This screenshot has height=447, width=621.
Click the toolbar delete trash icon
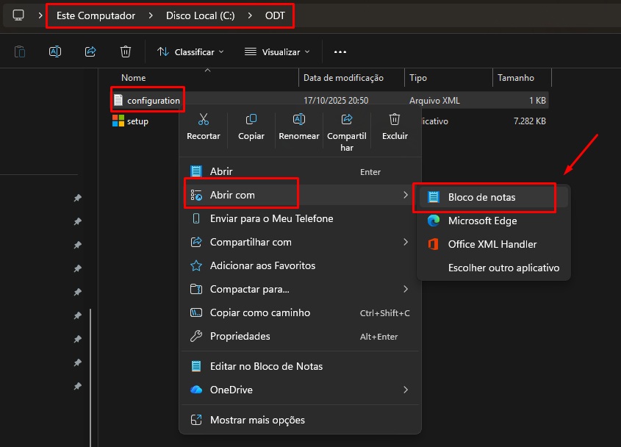coord(126,51)
